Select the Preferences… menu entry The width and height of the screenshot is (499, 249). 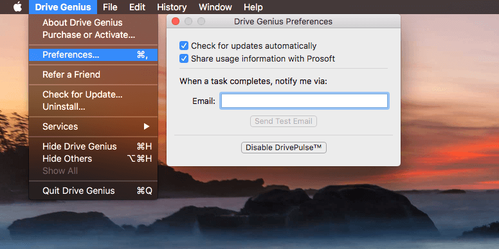[x=93, y=55]
